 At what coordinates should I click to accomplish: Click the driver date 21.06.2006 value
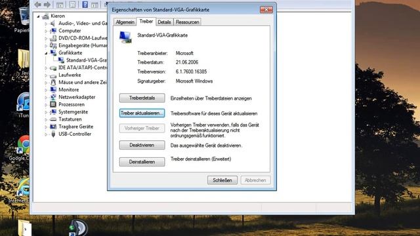click(187, 62)
